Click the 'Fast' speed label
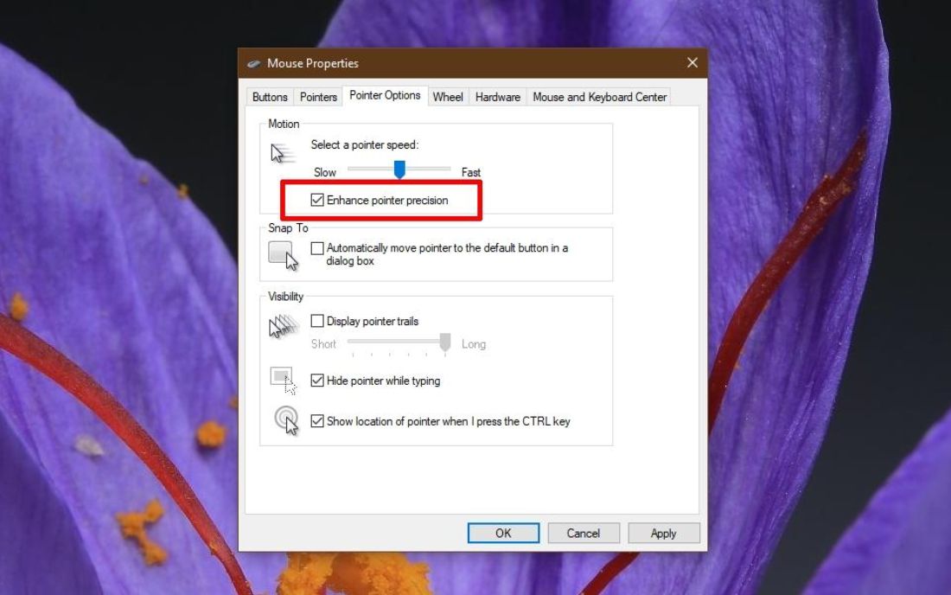 pyautogui.click(x=470, y=172)
